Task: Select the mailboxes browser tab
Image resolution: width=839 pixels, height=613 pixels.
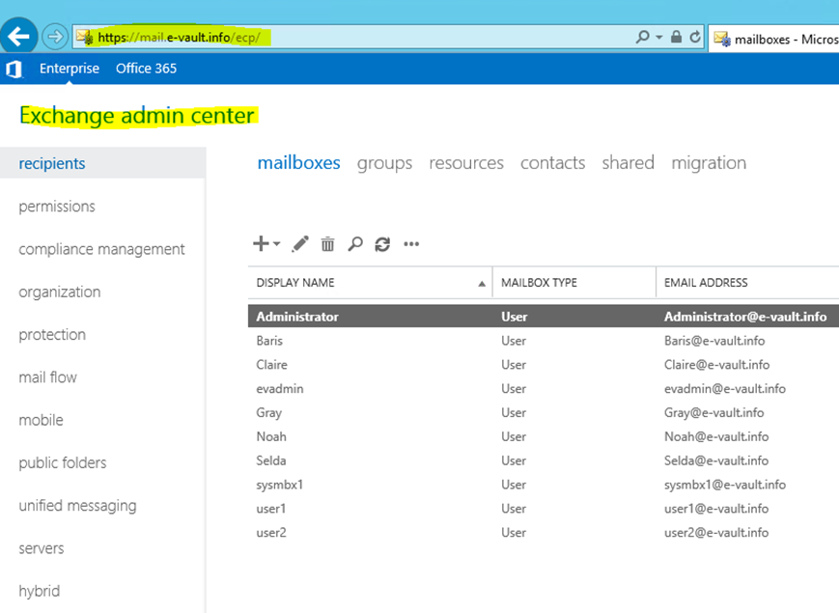Action: click(x=774, y=39)
